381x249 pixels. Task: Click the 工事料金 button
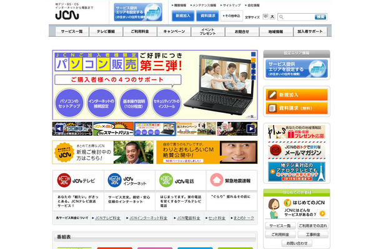(313, 235)
